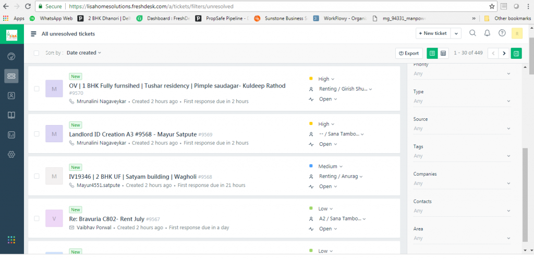Image resolution: width=534 pixels, height=261 pixels.
Task: Open ticket OV 1 BHK Tushar residency
Action: (x=177, y=86)
